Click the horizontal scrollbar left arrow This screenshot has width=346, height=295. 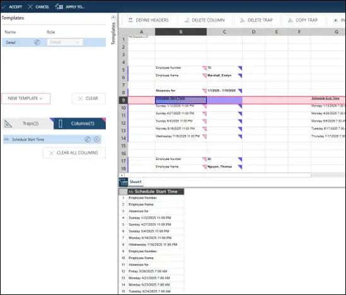(122, 175)
